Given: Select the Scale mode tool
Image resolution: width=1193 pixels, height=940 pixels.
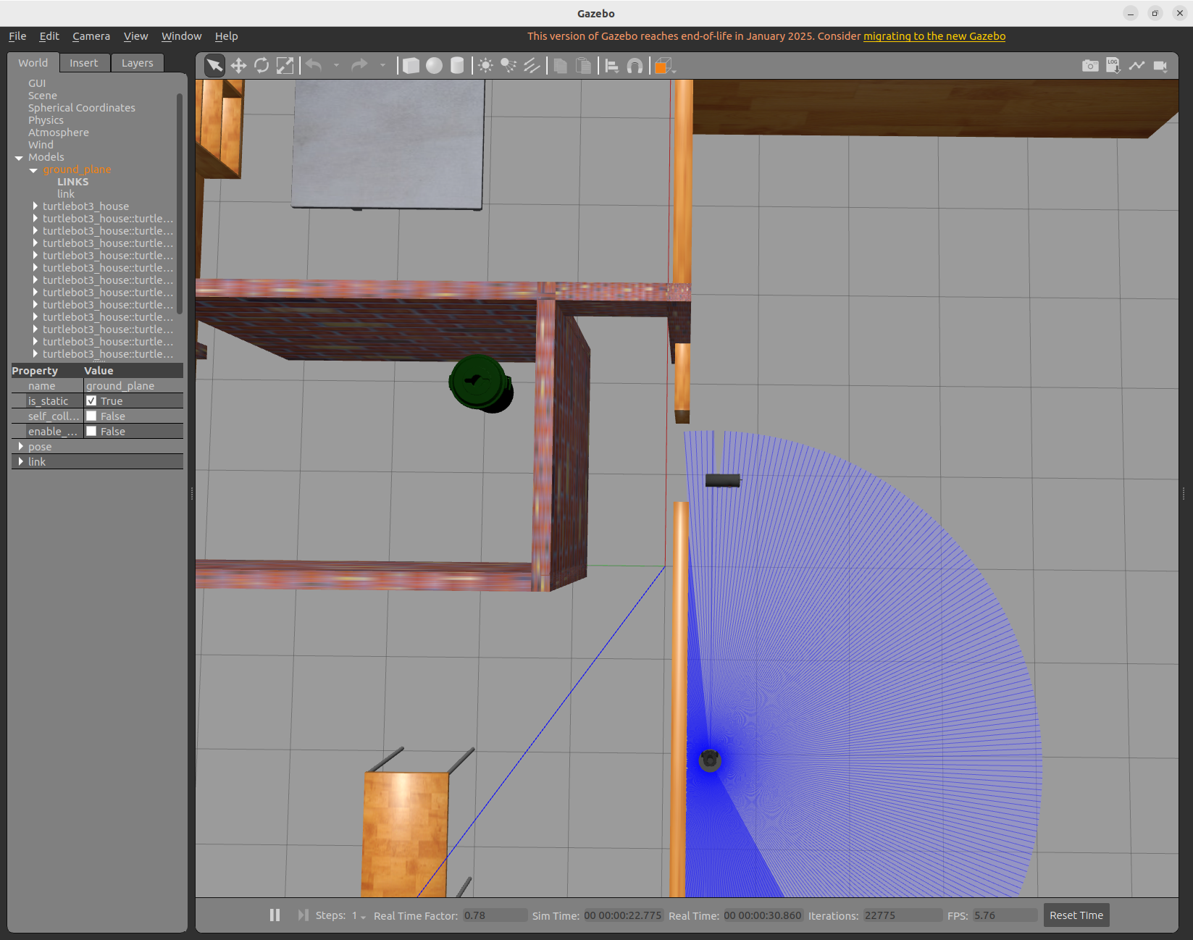Looking at the screenshot, I should click(285, 66).
